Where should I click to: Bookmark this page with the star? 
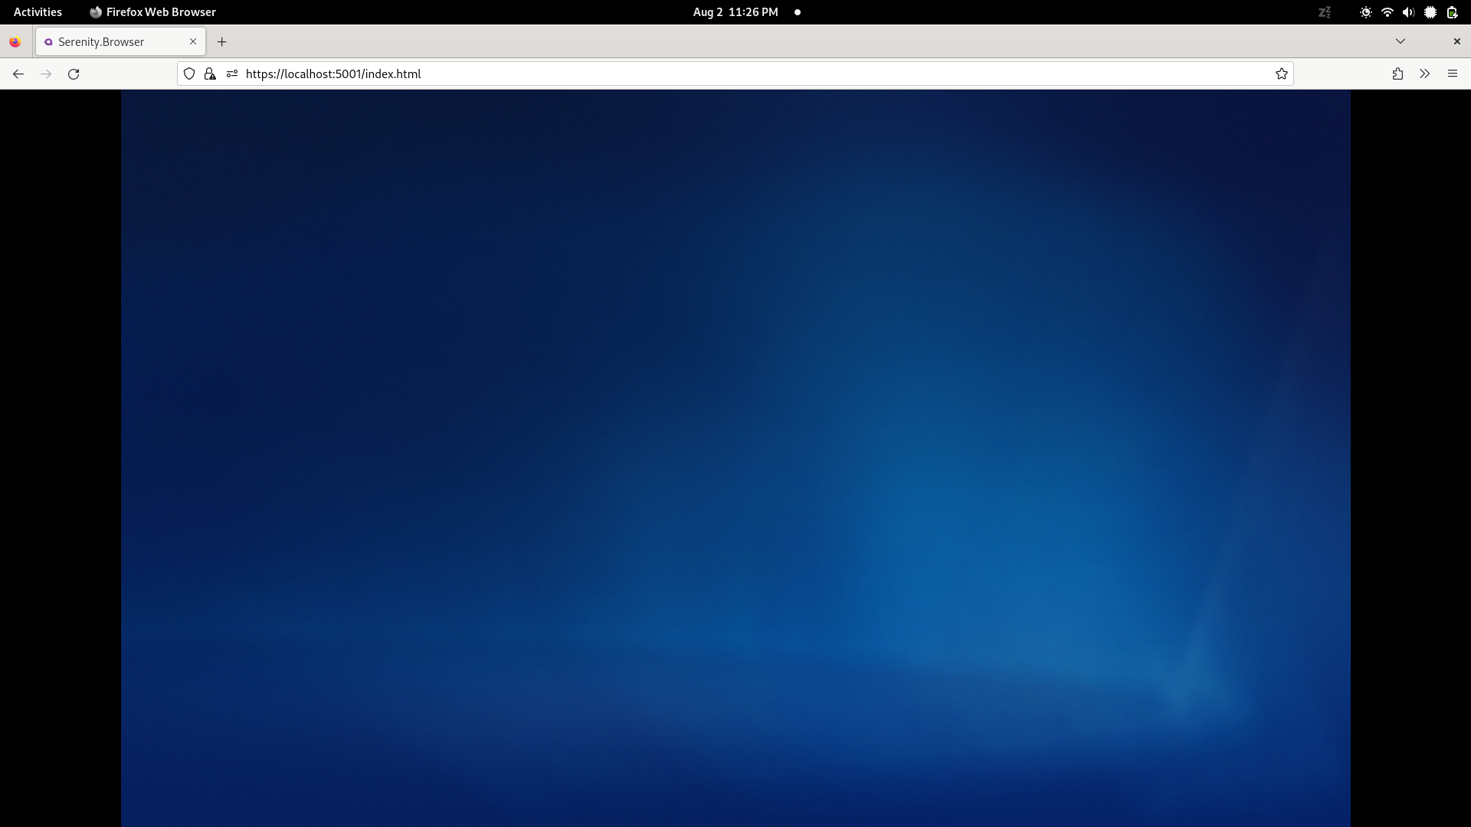pos(1281,74)
